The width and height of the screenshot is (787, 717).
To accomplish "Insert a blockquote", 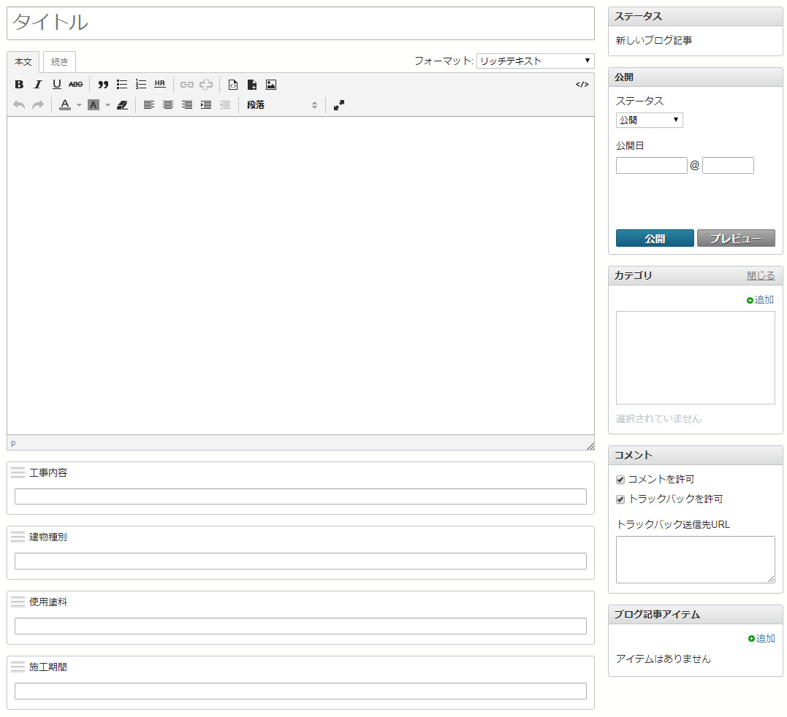I will point(103,84).
